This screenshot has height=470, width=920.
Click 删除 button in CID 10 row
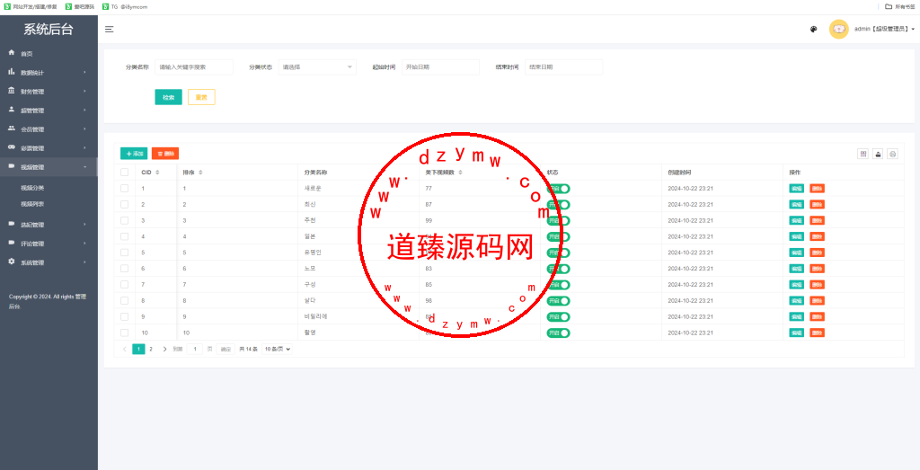[817, 333]
